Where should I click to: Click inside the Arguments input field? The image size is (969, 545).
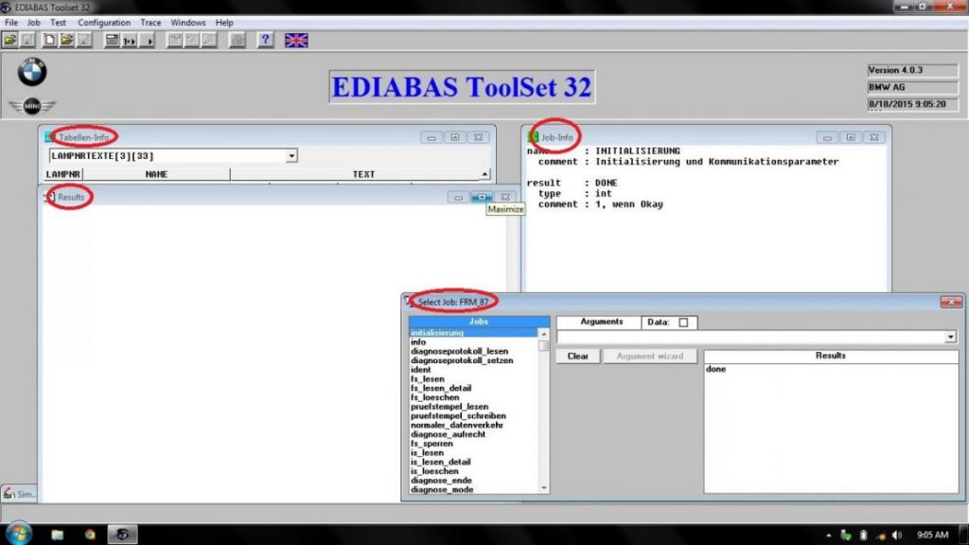750,337
